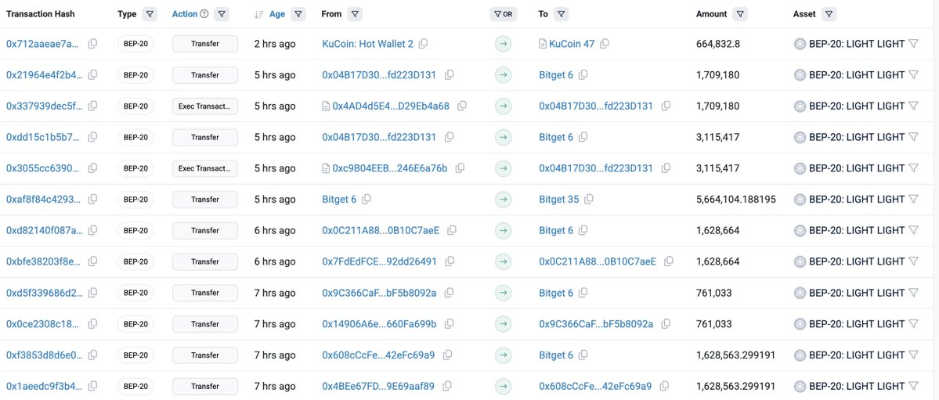This screenshot has height=400, width=939.
Task: Click the BEP-20 badge in the first row
Action: tap(136, 44)
